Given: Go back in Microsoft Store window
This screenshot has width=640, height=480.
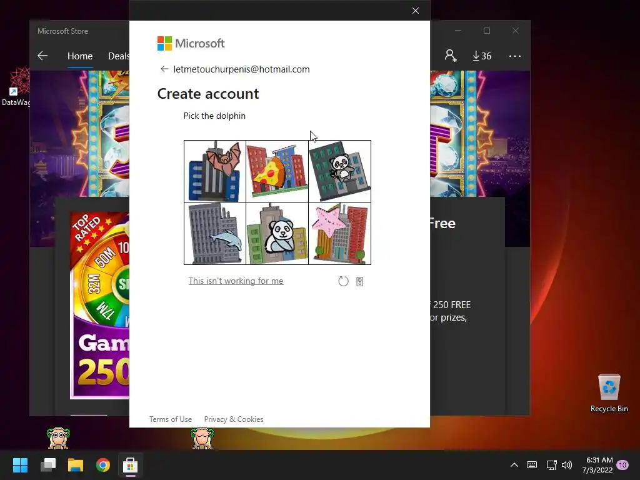Looking at the screenshot, I should point(42,56).
